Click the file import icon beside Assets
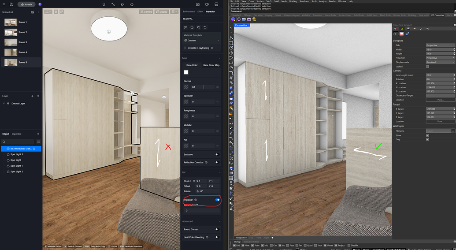Viewport: 456px width, 250px height. (x=11, y=4)
